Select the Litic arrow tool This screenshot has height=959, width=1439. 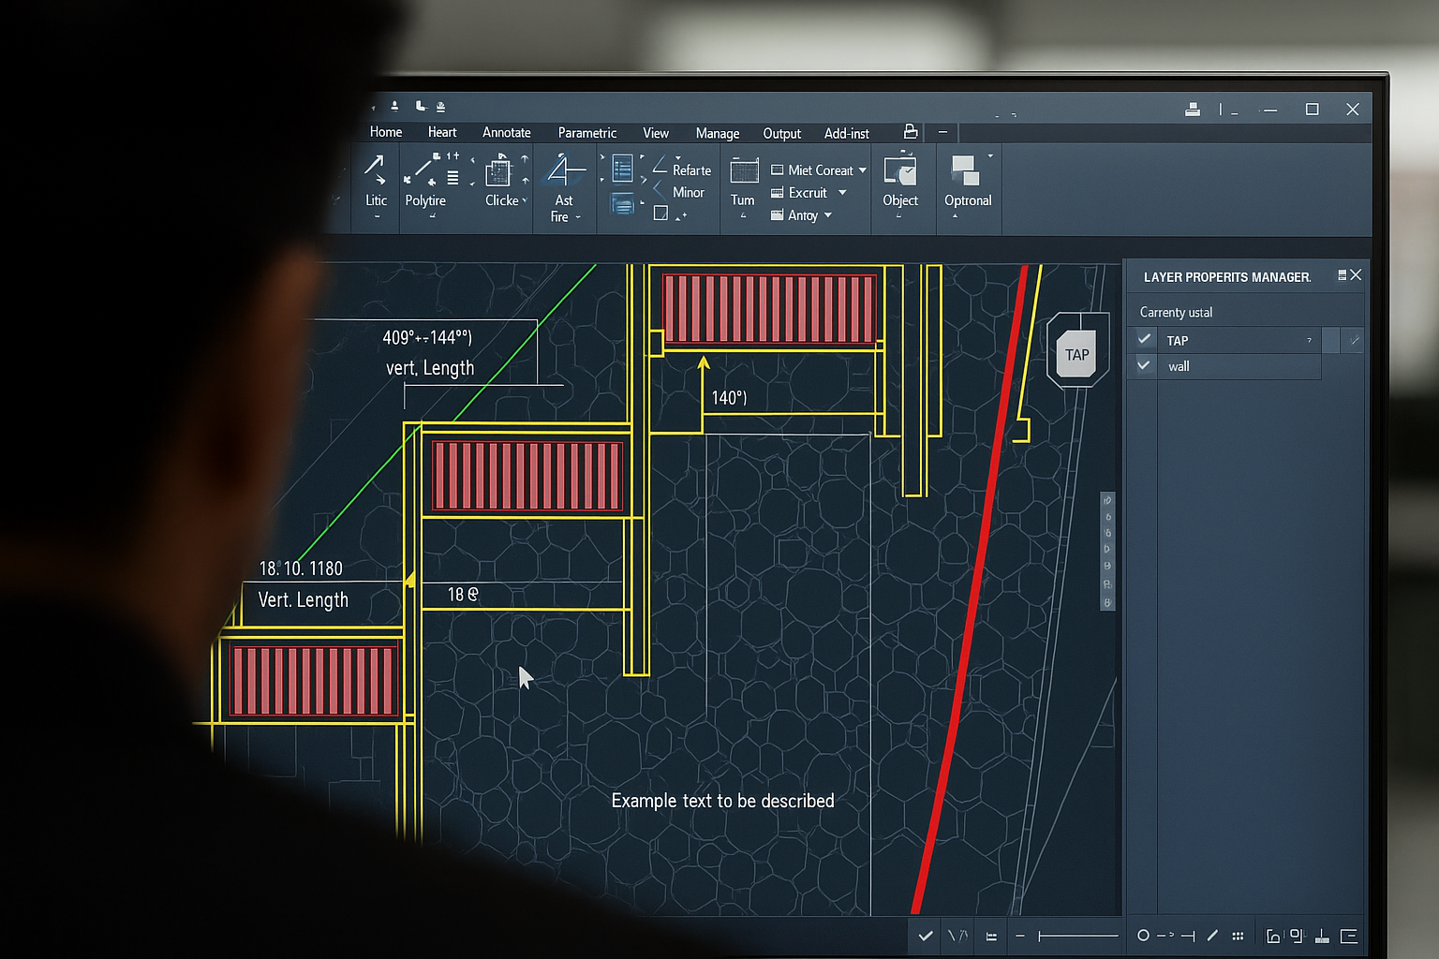pyautogui.click(x=376, y=171)
